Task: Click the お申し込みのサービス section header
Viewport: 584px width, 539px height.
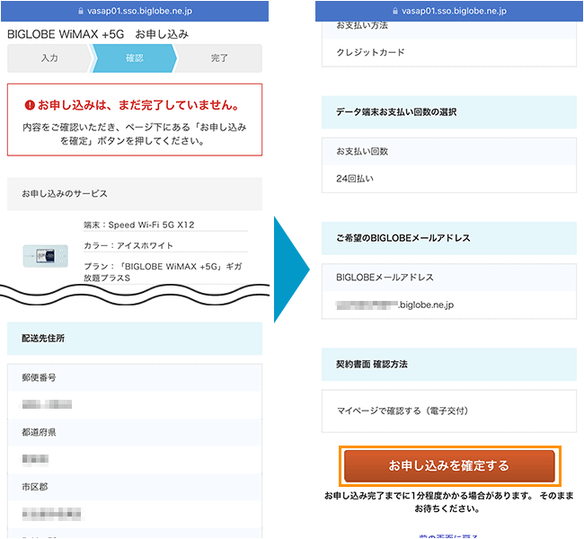Action: pyautogui.click(x=135, y=194)
